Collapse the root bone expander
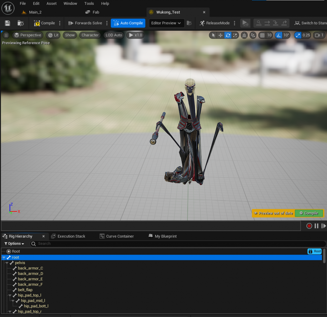327x317 pixels. (x=4, y=258)
